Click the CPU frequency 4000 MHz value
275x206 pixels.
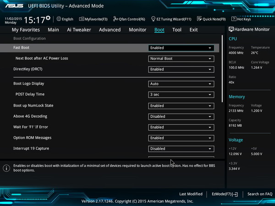pyautogui.click(x=236, y=53)
